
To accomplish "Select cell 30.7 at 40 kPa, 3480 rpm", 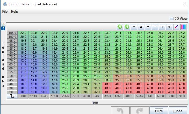I will (97, 84).
